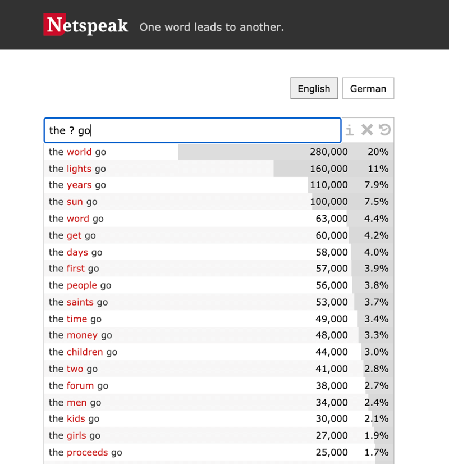Click the "One word leads to another." tagline
449x464 pixels.
[x=212, y=27]
